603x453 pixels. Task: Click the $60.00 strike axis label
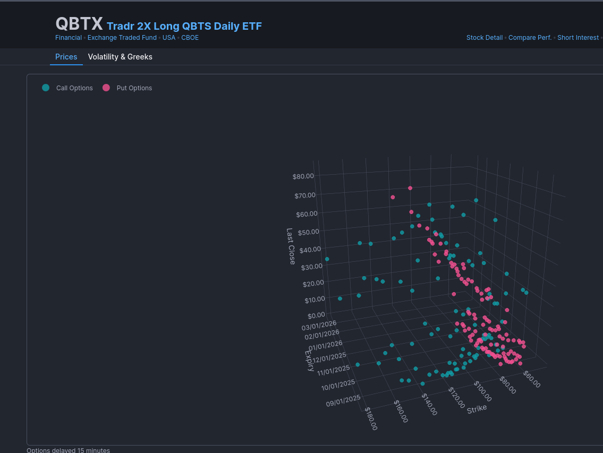[x=532, y=379]
